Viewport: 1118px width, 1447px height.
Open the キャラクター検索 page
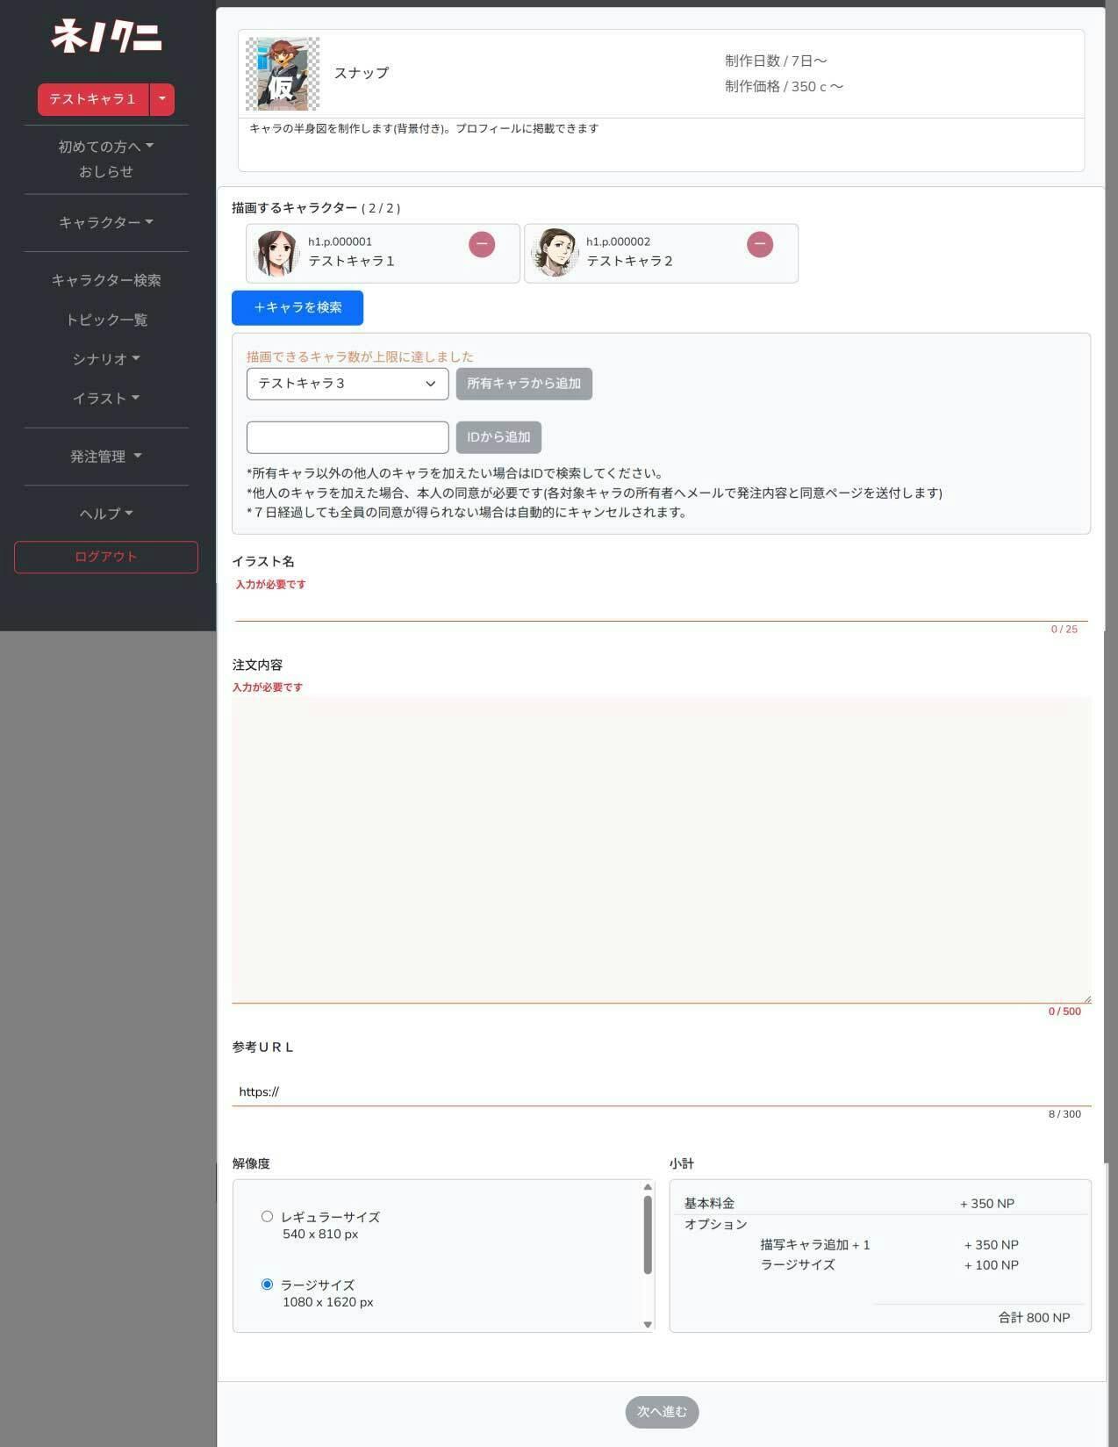[105, 280]
